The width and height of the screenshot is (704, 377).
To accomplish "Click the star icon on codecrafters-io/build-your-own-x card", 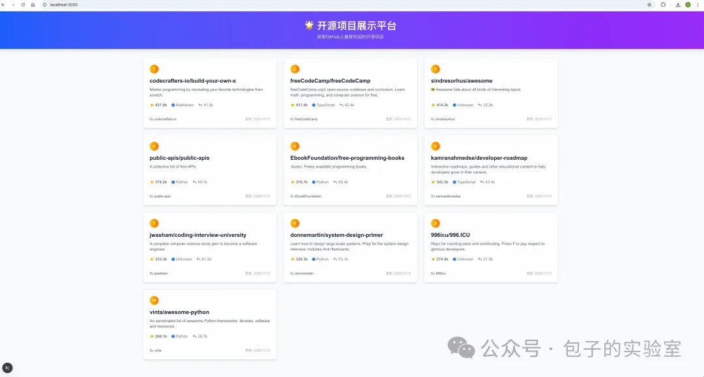I will click(152, 104).
